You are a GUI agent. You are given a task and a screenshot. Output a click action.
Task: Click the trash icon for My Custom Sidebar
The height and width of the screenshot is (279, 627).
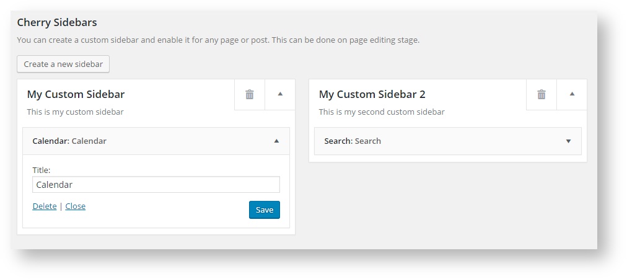tap(250, 94)
